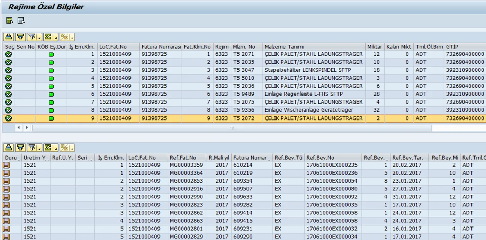Click the upper table's horizontal scrollbar thumb
Viewport: 486px width, 240px height.
pos(232,128)
